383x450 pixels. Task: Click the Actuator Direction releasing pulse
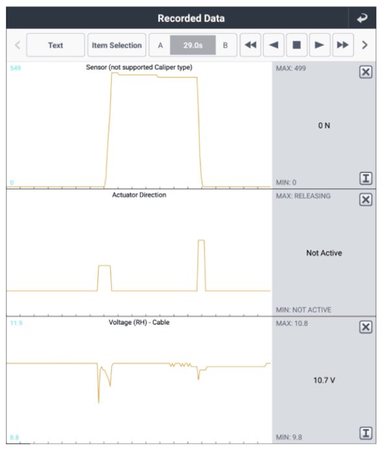pyautogui.click(x=201, y=265)
